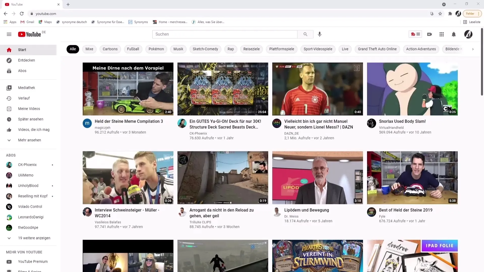
Task: Go back in browser
Action: click(6, 14)
